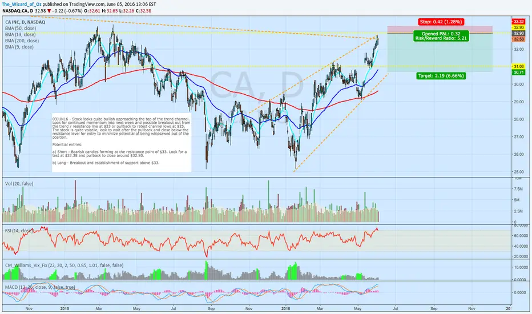Select the EMA (50, close) legend entry

[21, 28]
